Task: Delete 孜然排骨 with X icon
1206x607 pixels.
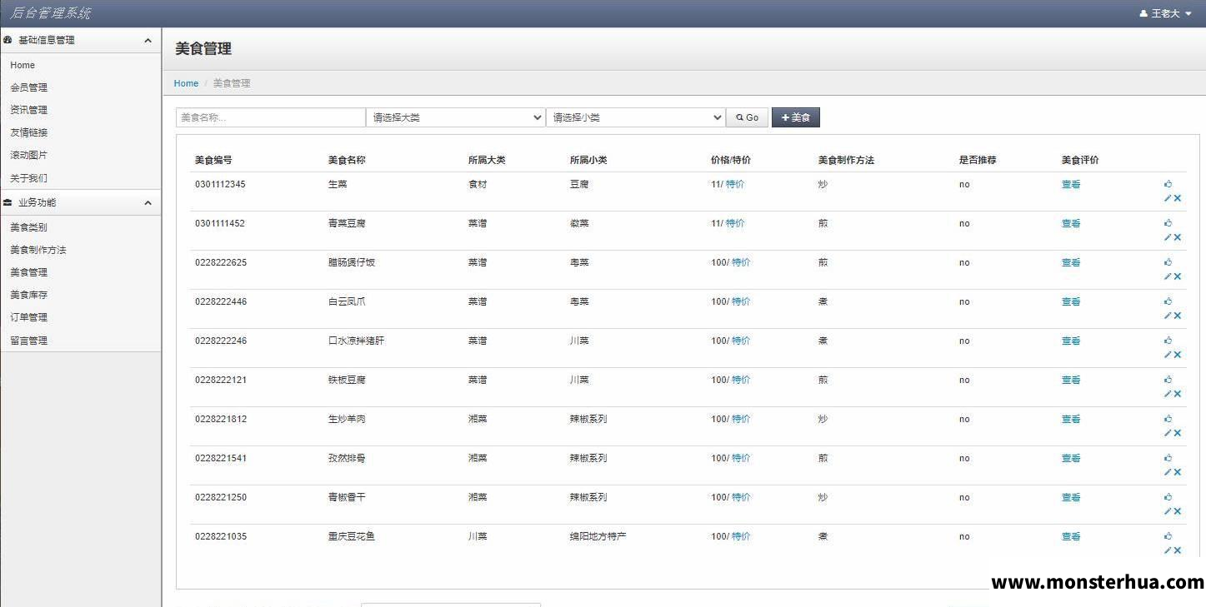Action: click(1178, 472)
